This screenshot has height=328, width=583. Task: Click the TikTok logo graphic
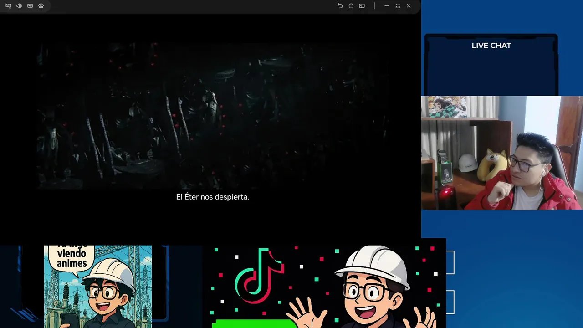click(260, 276)
